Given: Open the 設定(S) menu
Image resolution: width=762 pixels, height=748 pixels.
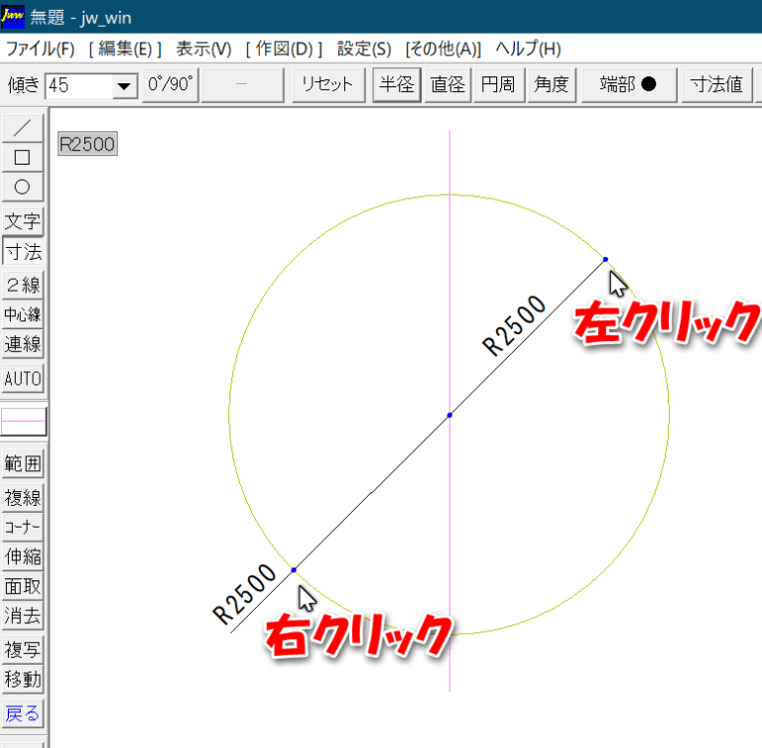Looking at the screenshot, I should click(364, 49).
